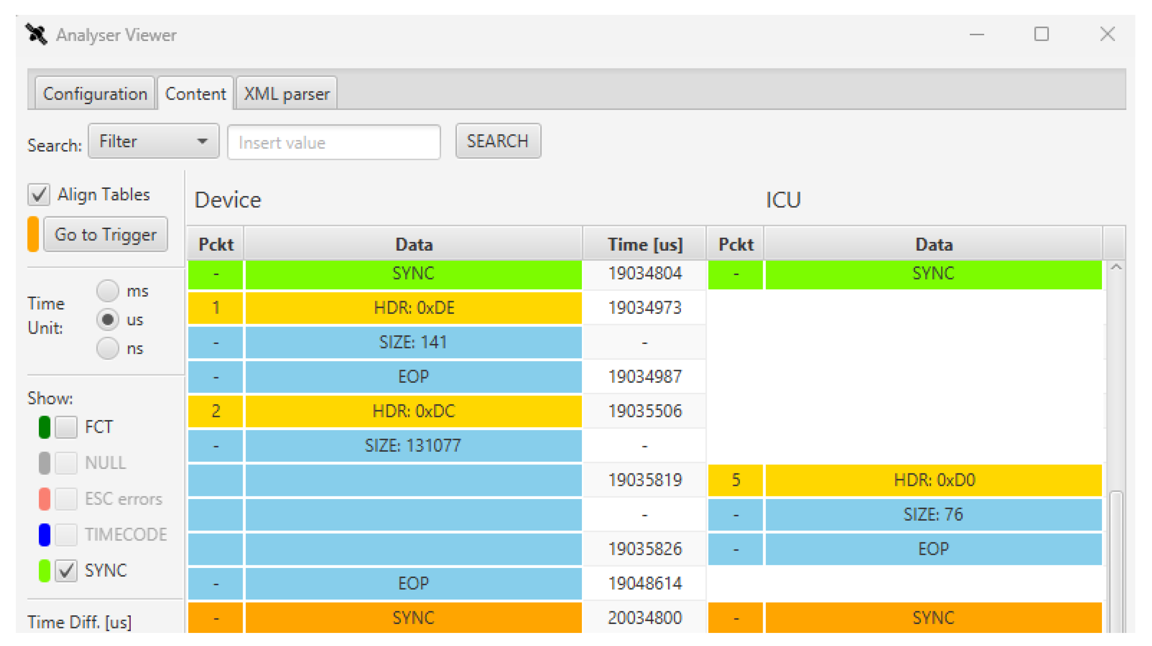
Task: Click the orange trigger color indicator
Action: pos(33,234)
